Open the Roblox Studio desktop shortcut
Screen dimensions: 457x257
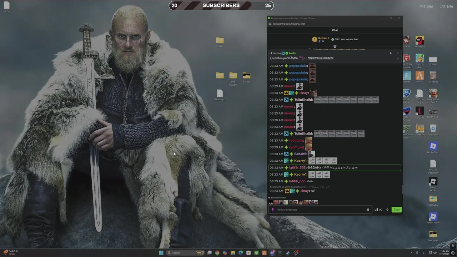(x=433, y=185)
